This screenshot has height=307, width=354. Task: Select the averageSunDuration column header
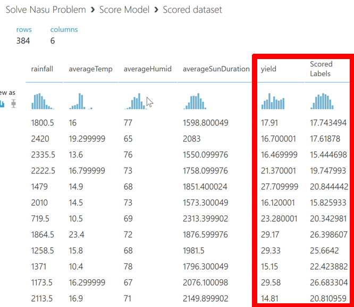[x=216, y=69]
